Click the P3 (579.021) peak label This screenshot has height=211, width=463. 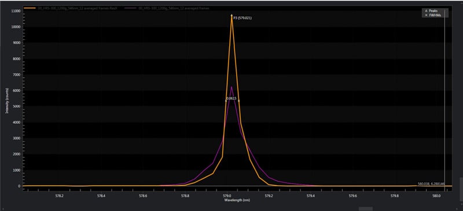click(242, 18)
